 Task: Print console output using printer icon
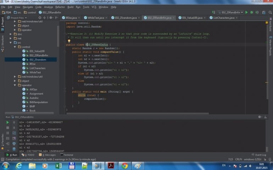tap(14, 143)
